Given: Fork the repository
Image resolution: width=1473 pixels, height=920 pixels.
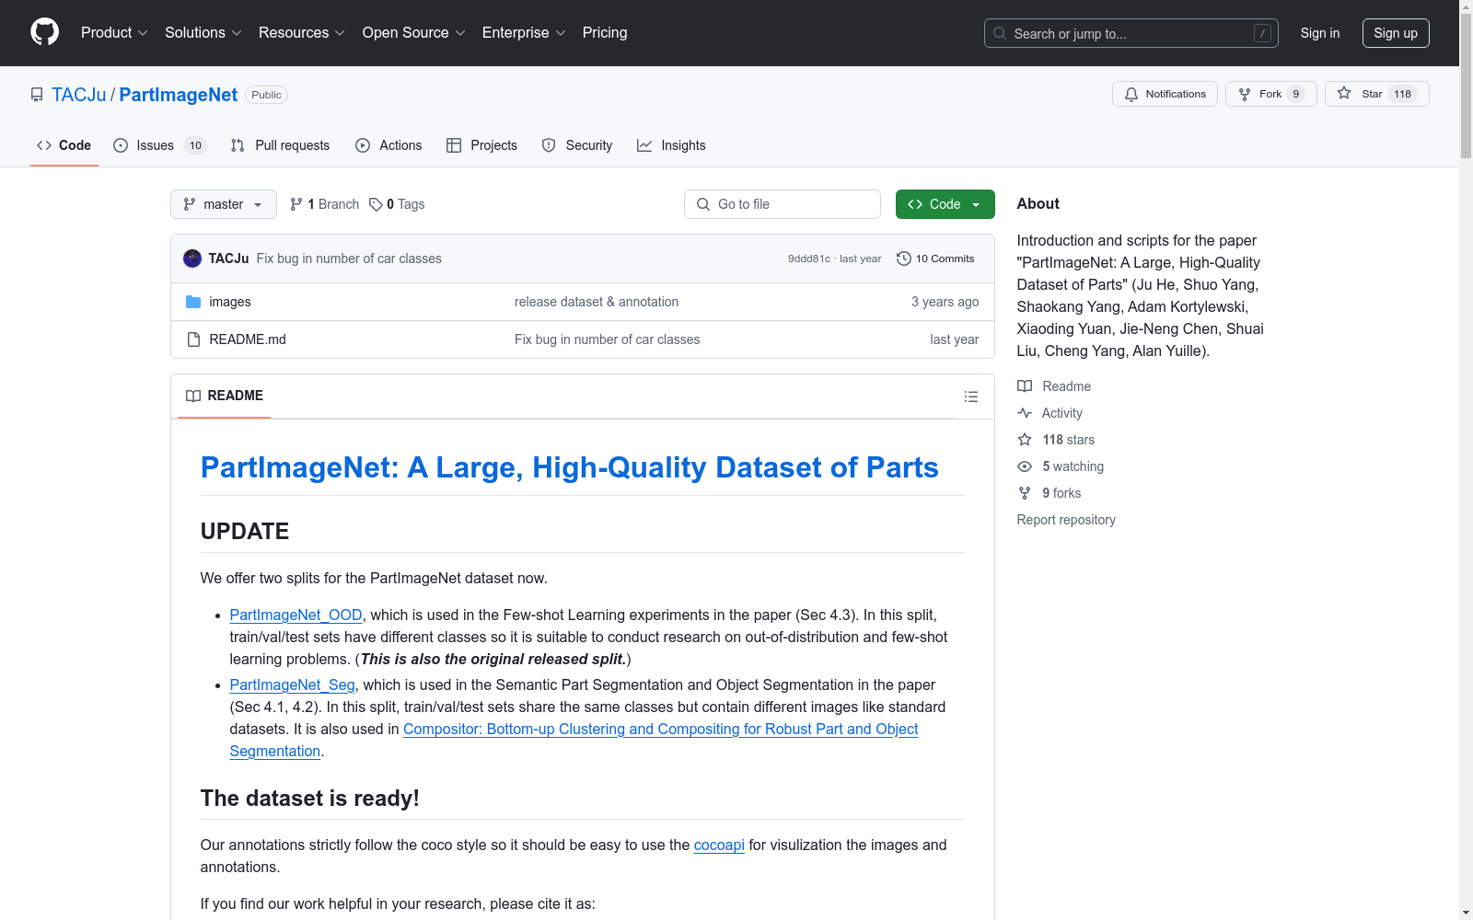Looking at the screenshot, I should tap(1271, 94).
